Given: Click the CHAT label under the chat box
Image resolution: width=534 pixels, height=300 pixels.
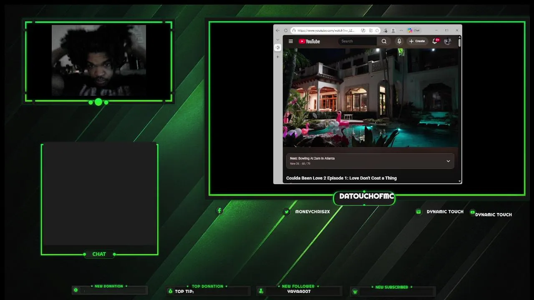Looking at the screenshot, I should click(x=99, y=254).
